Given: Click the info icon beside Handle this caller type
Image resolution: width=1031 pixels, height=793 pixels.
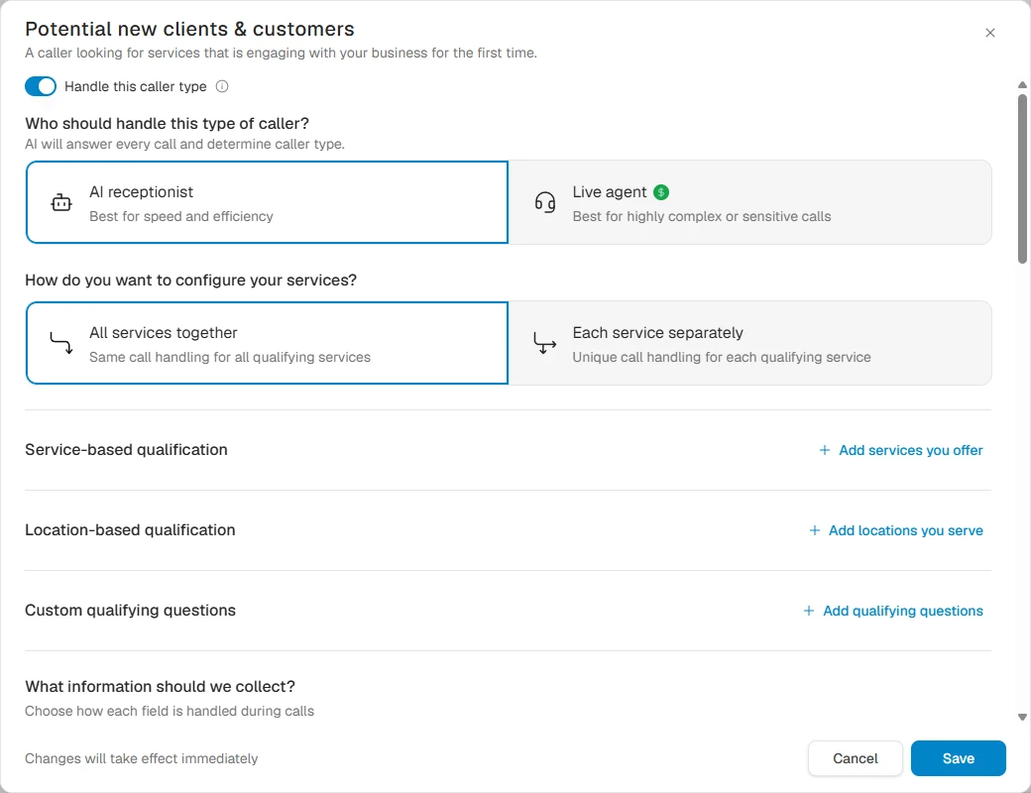Looking at the screenshot, I should [x=222, y=86].
